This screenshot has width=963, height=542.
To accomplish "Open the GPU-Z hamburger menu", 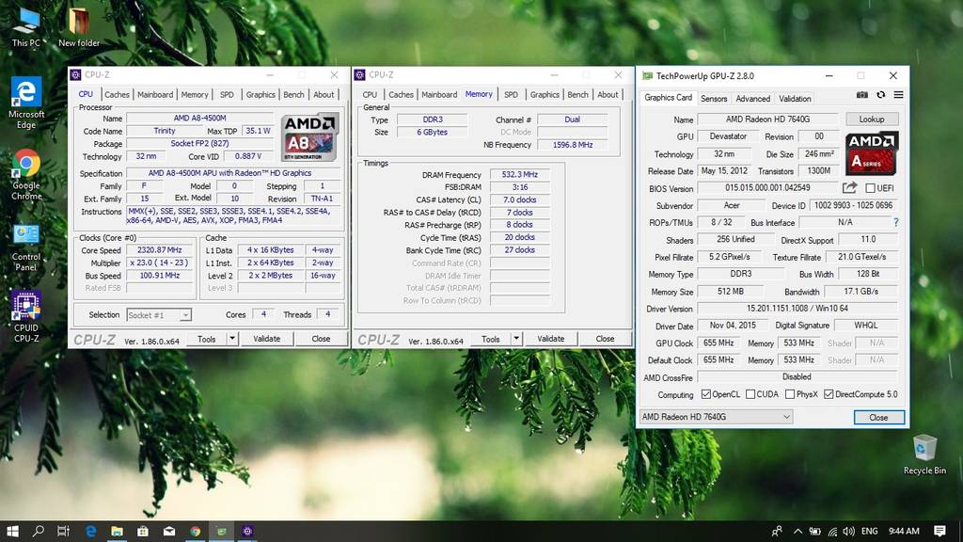I will 898,95.
